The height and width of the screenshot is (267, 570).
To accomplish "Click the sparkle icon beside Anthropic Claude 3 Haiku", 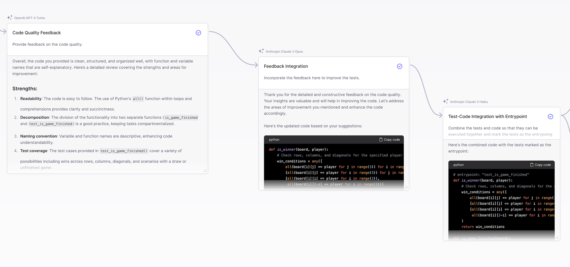I will (x=446, y=101).
